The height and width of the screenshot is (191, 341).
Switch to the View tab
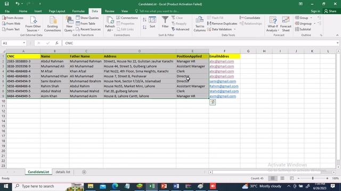(124, 11)
